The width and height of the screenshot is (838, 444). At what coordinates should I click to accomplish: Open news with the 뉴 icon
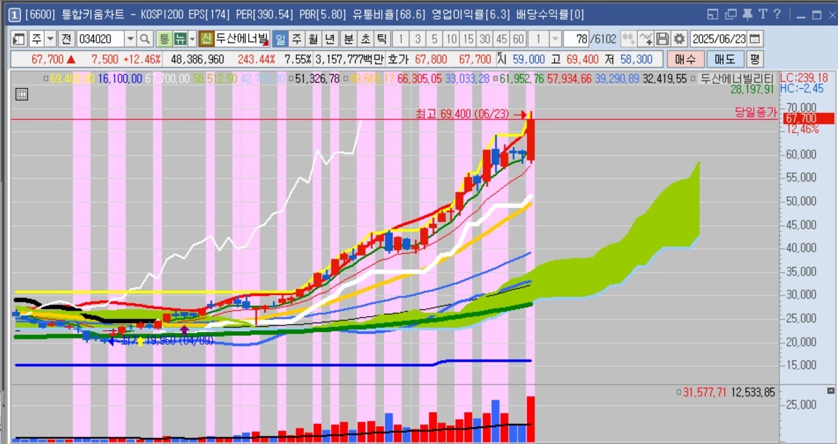[180, 39]
